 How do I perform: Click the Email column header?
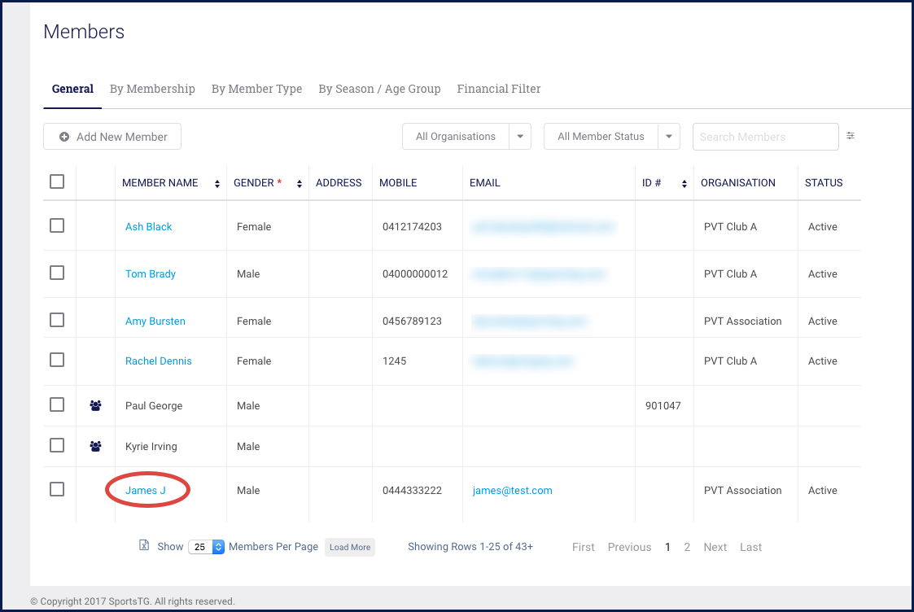click(x=485, y=183)
